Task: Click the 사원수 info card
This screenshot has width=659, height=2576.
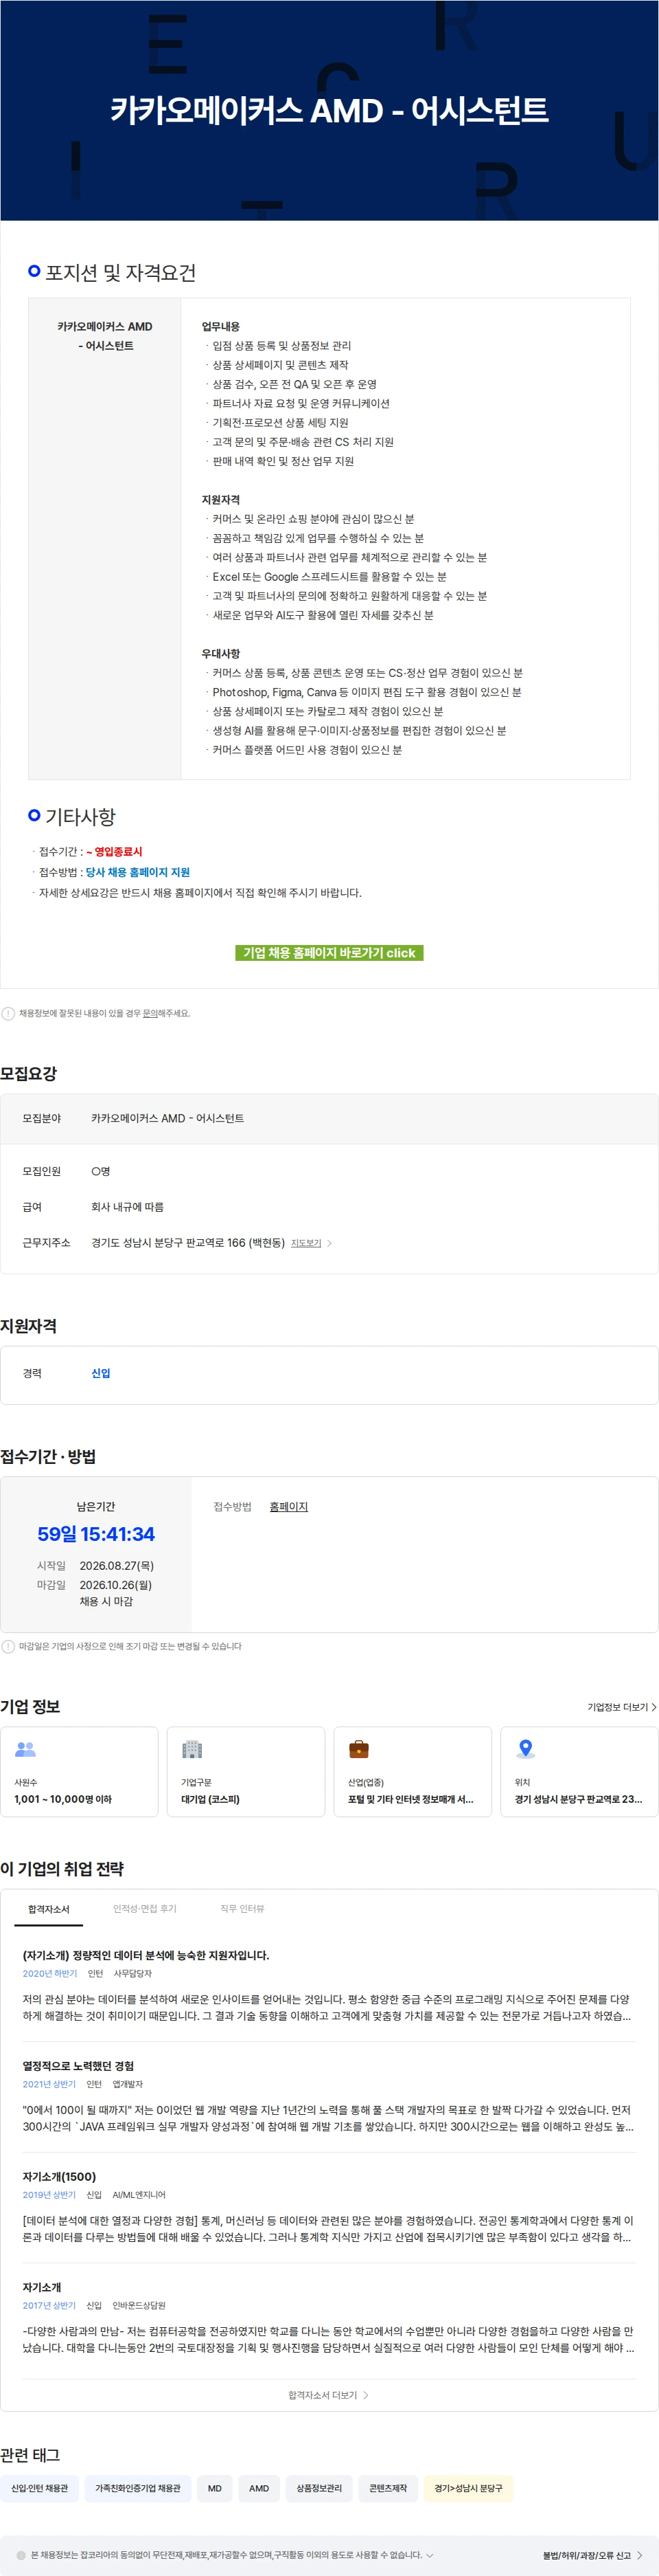Action: (x=79, y=1771)
